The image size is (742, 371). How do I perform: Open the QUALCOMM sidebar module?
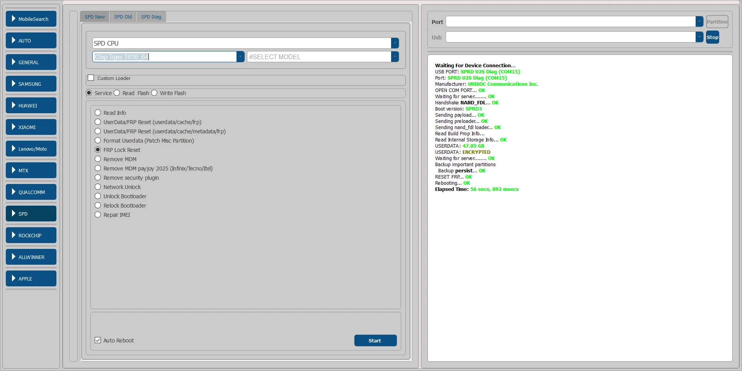[31, 192]
